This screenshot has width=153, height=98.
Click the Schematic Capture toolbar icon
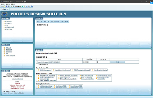point(14,6)
